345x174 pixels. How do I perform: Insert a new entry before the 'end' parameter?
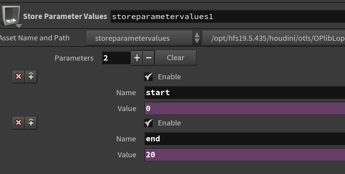coord(31,123)
